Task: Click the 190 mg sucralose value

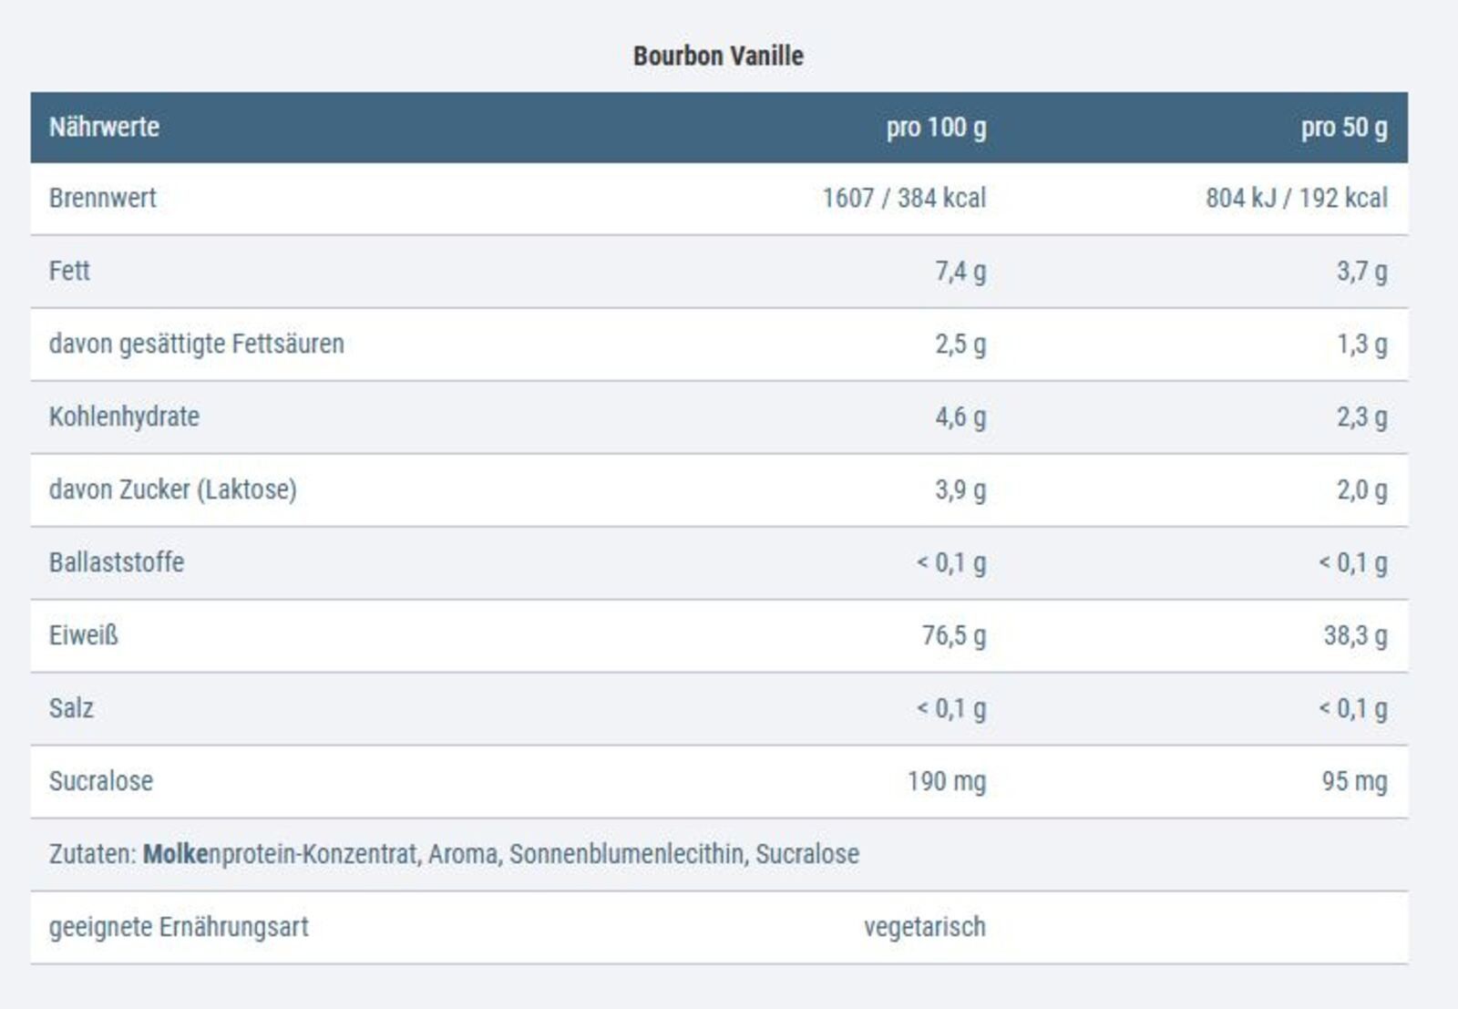Action: coord(946,781)
